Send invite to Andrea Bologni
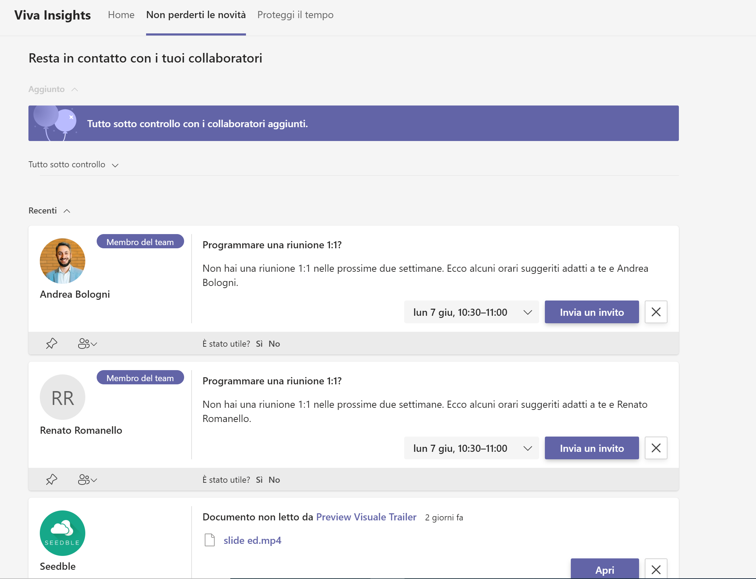The image size is (756, 579). [592, 312]
